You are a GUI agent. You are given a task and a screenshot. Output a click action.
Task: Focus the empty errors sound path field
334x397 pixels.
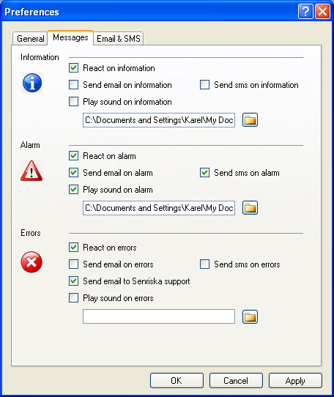[x=159, y=316]
